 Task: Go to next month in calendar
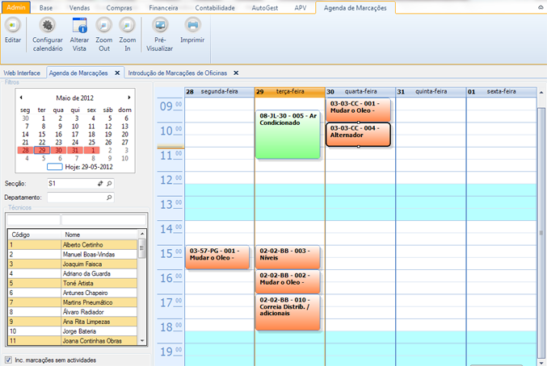[x=128, y=98]
